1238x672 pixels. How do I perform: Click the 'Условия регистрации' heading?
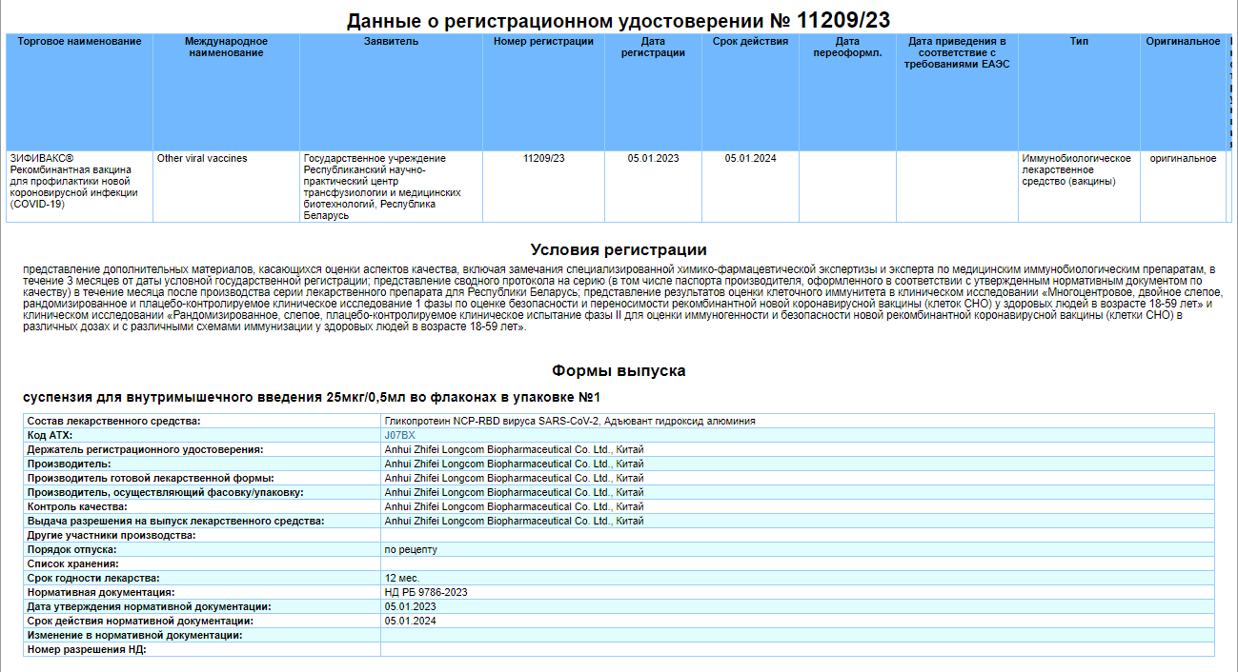[x=619, y=250]
